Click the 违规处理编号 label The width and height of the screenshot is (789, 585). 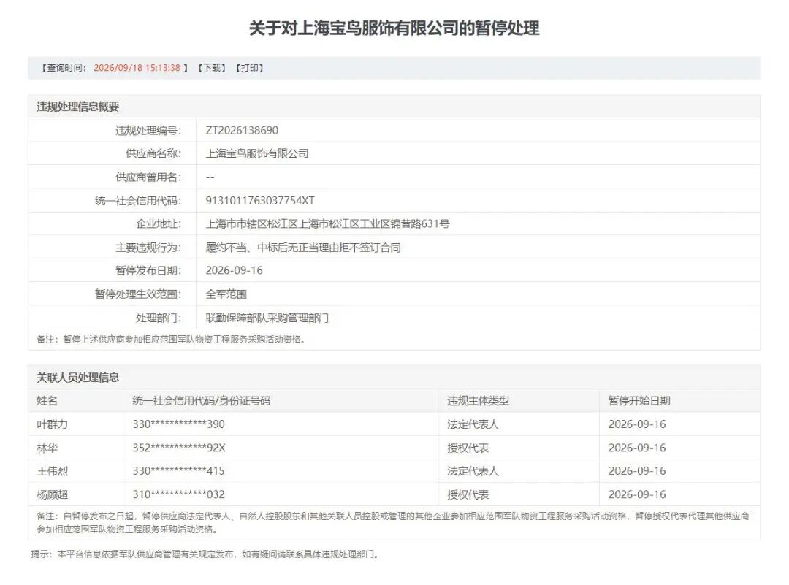(x=148, y=130)
